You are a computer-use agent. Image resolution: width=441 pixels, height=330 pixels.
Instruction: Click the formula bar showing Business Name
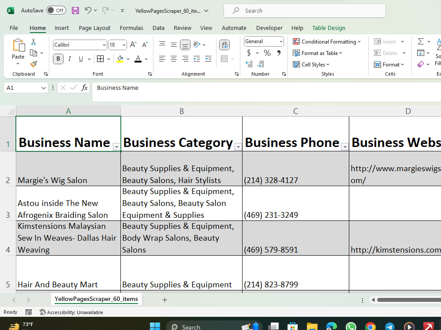[x=266, y=92]
